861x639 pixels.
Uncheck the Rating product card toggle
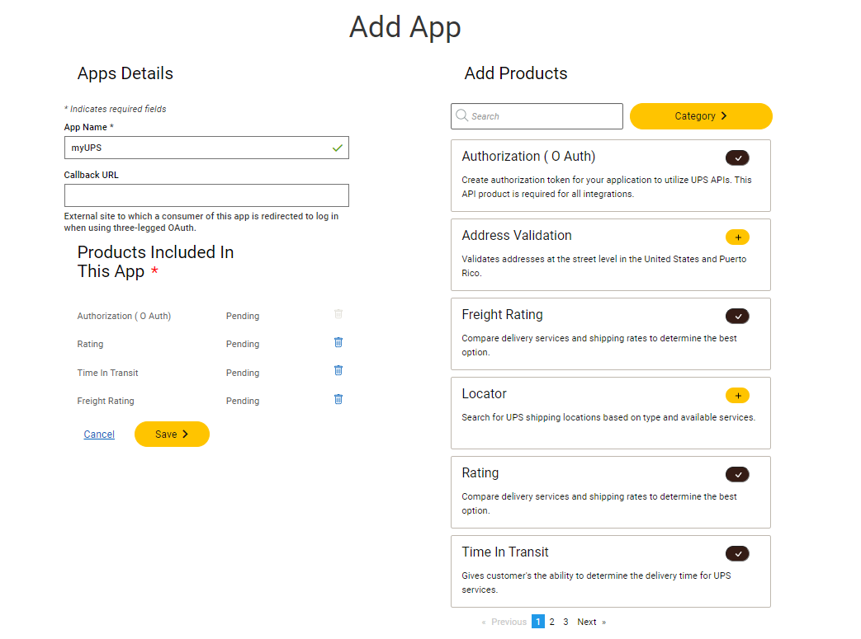737,474
